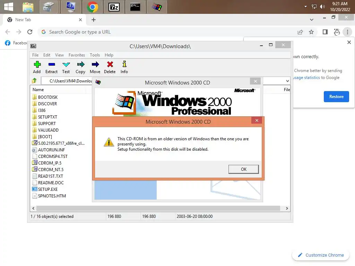
Task: Click the share page icon in Chrome
Action: point(300,32)
